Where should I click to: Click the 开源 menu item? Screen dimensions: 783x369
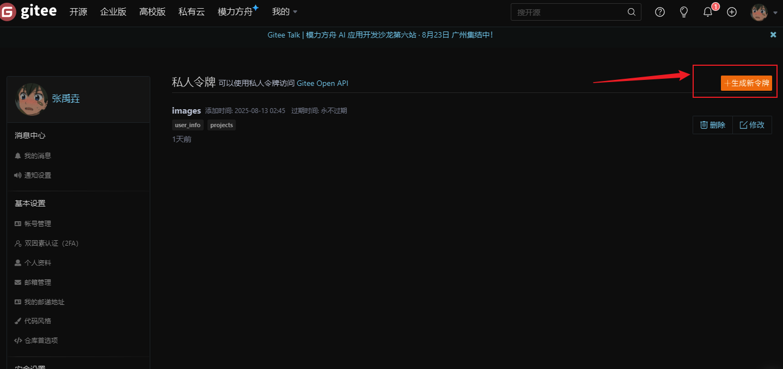(x=78, y=12)
